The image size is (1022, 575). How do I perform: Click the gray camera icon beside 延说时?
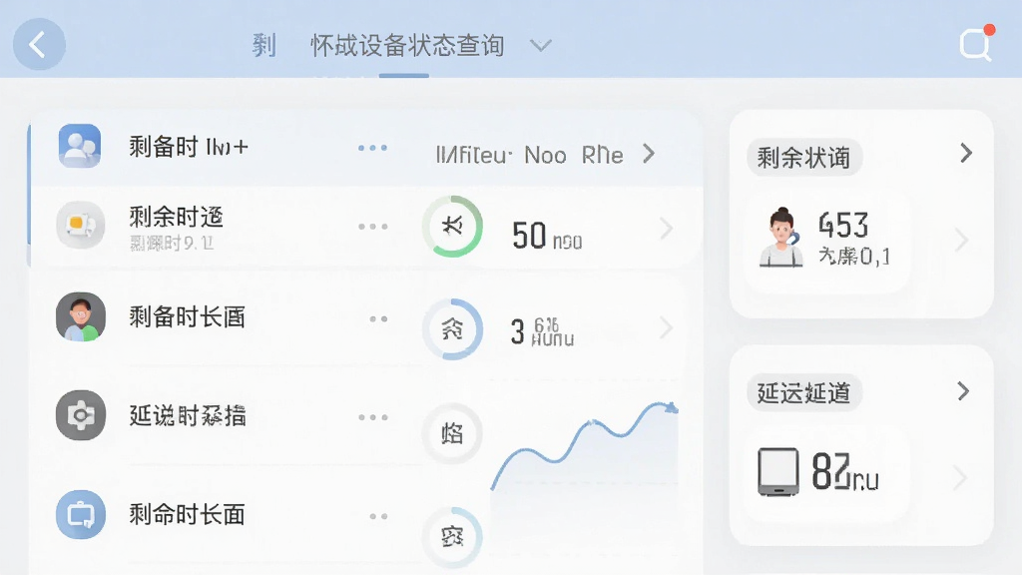tap(81, 415)
